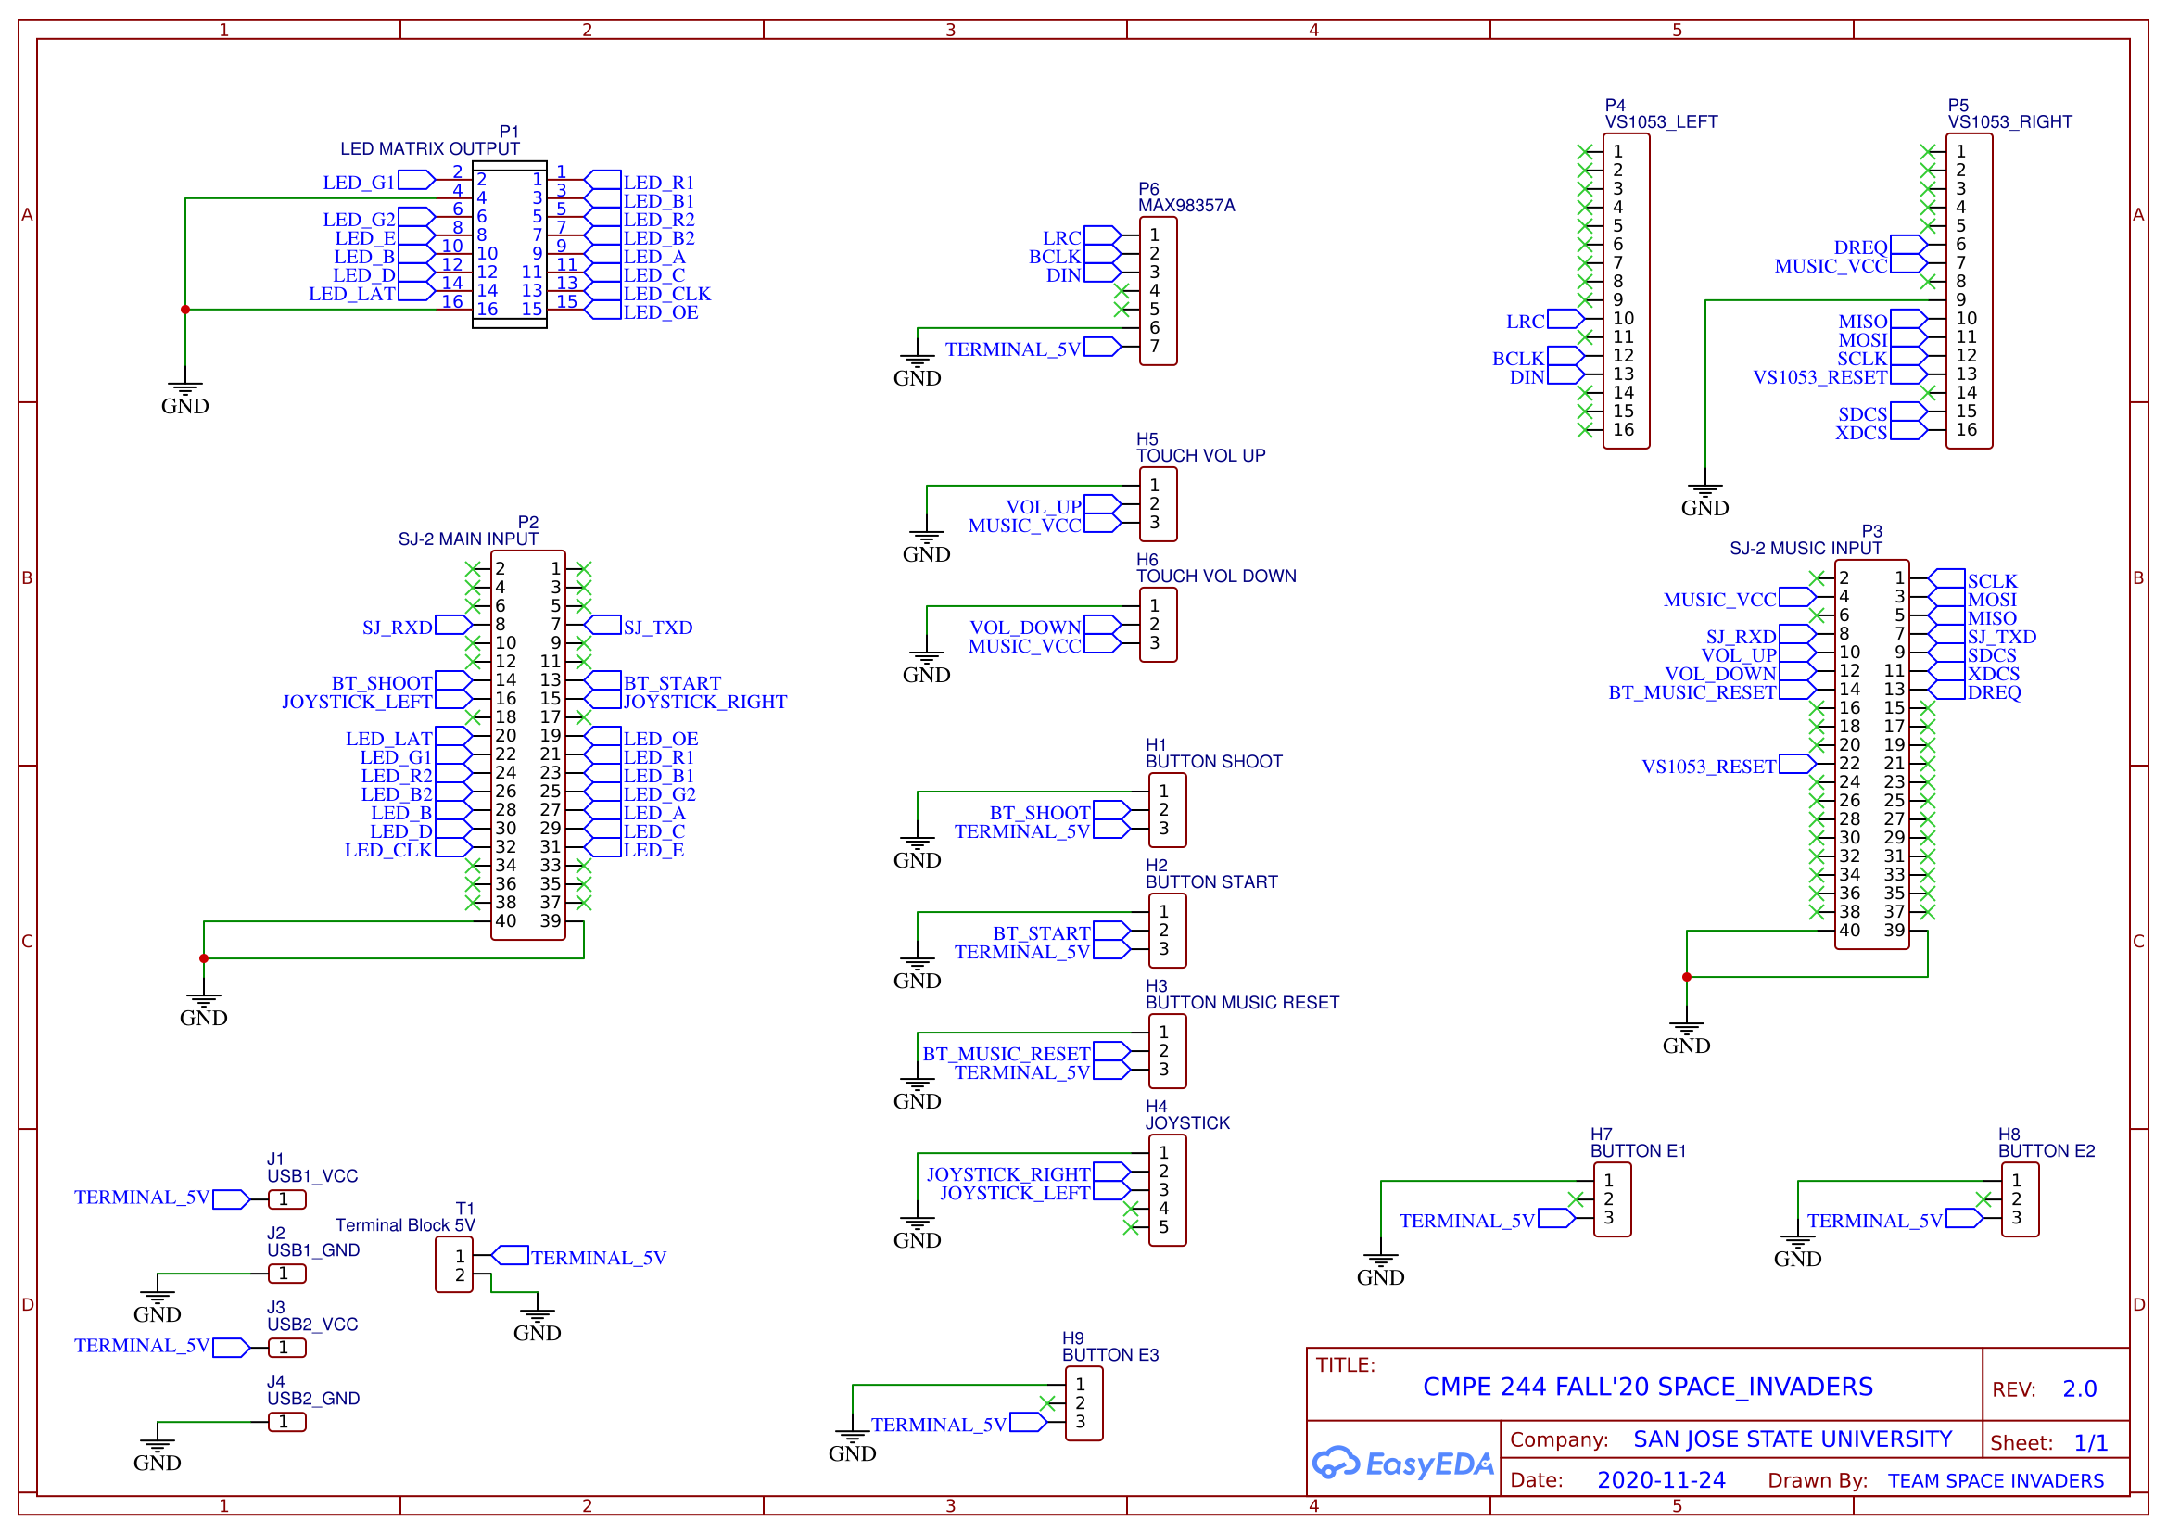The height and width of the screenshot is (1534, 2167).
Task: Select the SJ-2 MAIN INPUT label
Action: tap(469, 539)
